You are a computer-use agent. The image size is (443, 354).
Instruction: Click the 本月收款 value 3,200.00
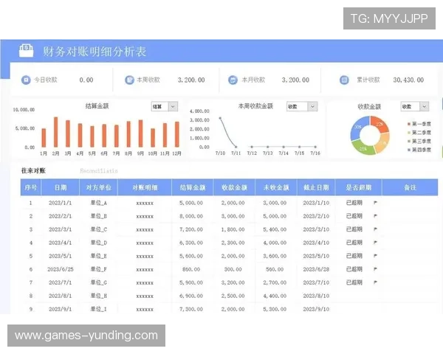(295, 80)
